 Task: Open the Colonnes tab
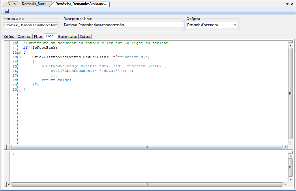pyautogui.click(x=24, y=37)
